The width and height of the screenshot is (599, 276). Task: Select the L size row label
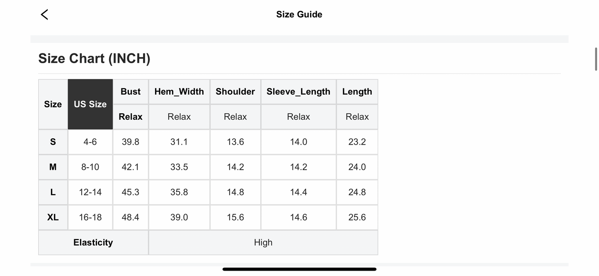tap(53, 192)
